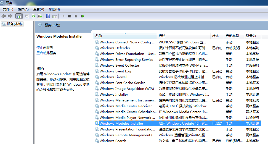Click gear icon of Windows Search row
This screenshot has height=144, width=268.
pyautogui.click(x=97, y=141)
